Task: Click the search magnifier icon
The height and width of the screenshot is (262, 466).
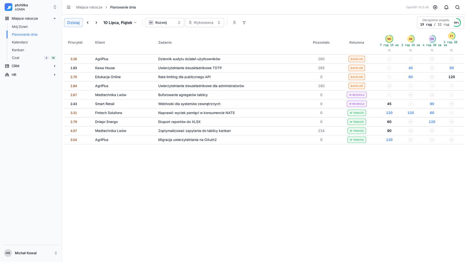Action: [x=457, y=7]
